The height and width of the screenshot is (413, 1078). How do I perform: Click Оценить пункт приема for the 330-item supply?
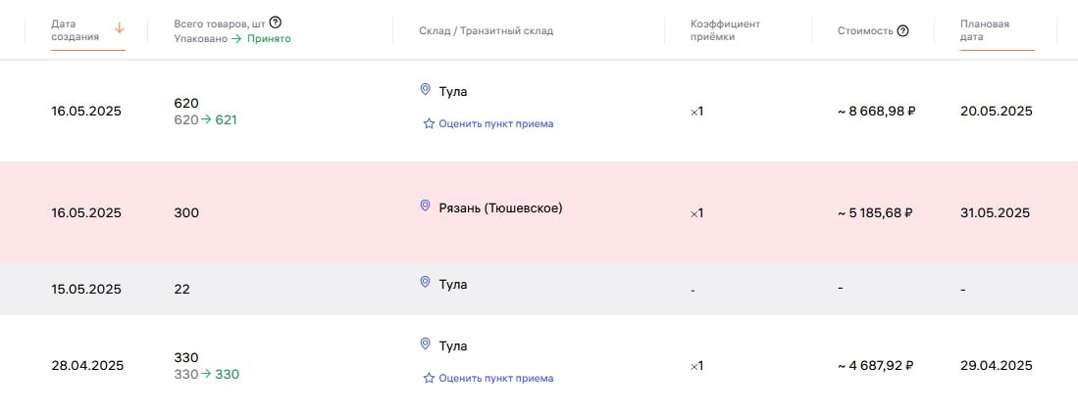pyautogui.click(x=495, y=379)
